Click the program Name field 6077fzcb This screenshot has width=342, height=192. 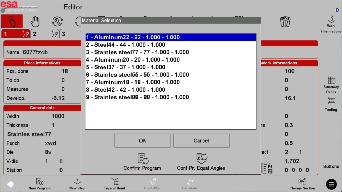[35, 52]
